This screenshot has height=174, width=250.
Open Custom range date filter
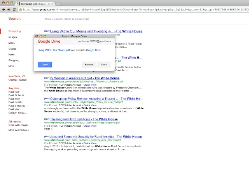coord(17,113)
